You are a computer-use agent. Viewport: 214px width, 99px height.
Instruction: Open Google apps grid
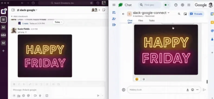click(189, 5)
